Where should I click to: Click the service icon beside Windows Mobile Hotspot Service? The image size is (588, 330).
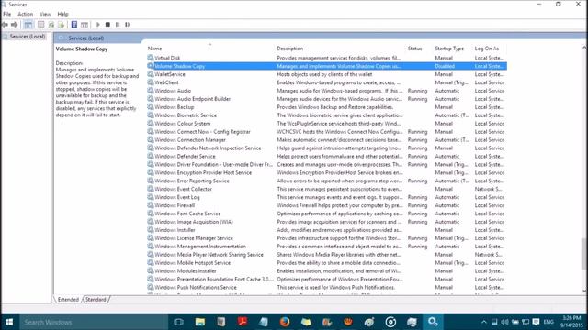coord(151,263)
